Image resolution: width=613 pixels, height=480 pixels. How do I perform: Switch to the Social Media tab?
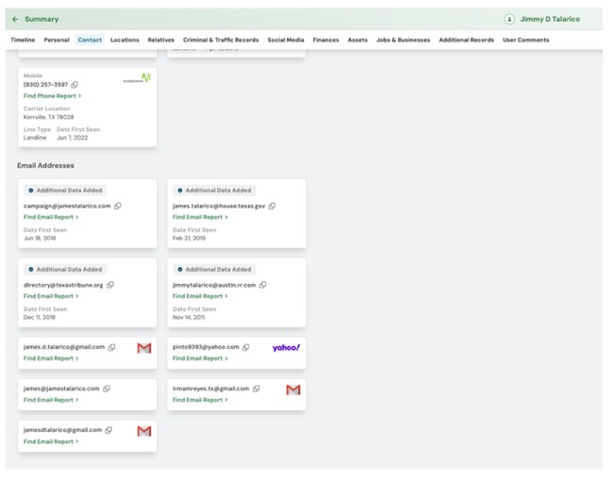point(286,40)
